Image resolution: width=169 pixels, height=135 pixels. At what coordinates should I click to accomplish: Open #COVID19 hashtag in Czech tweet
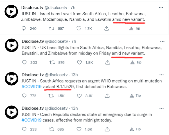(31, 120)
